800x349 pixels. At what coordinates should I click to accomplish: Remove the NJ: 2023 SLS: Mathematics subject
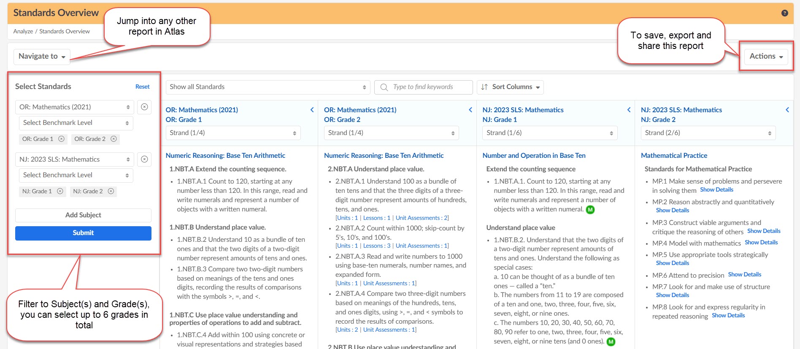[x=144, y=160]
